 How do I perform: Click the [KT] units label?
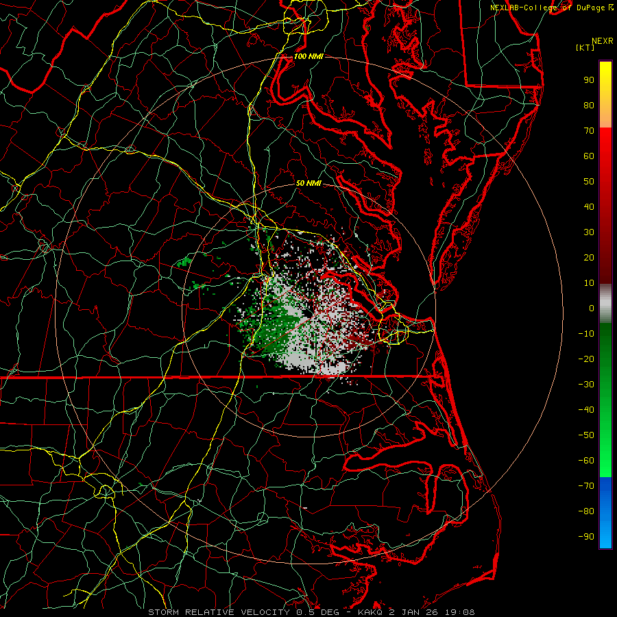(585, 47)
